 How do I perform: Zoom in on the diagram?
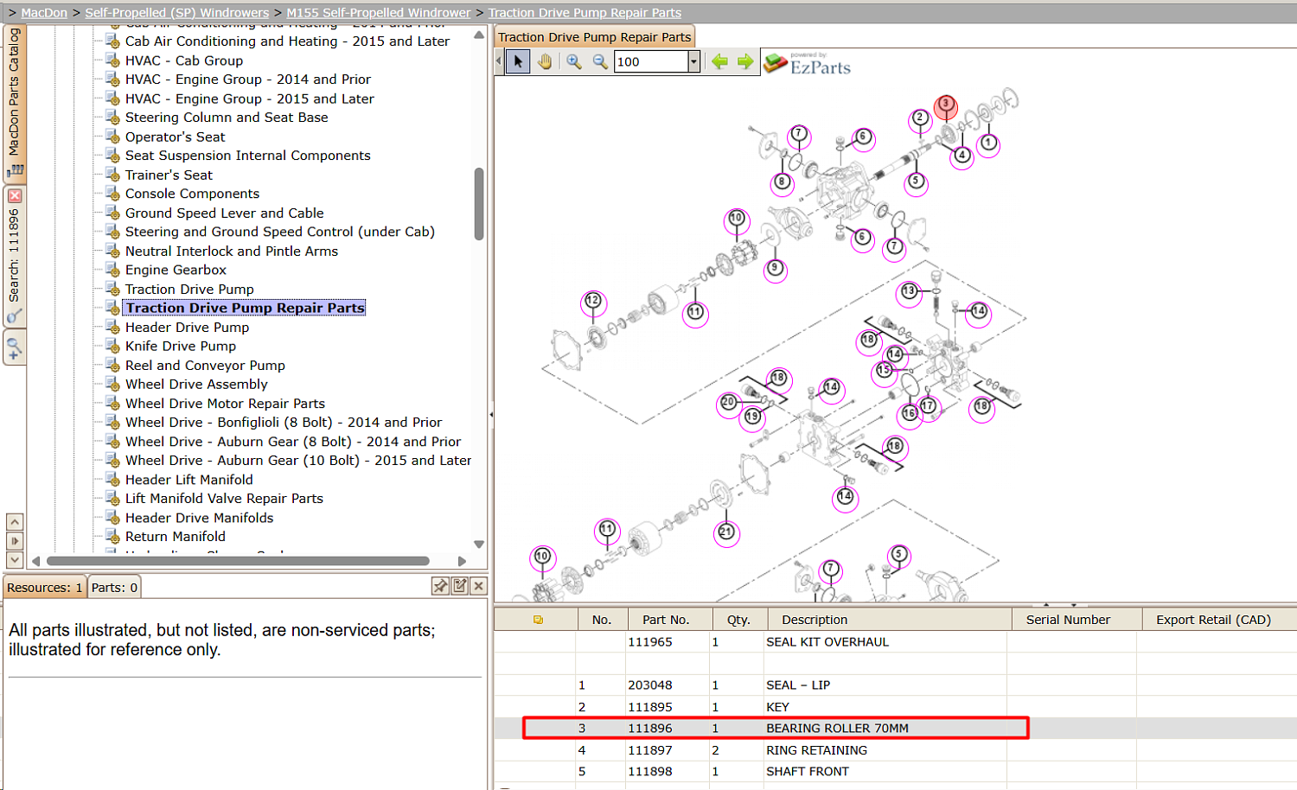pyautogui.click(x=573, y=61)
